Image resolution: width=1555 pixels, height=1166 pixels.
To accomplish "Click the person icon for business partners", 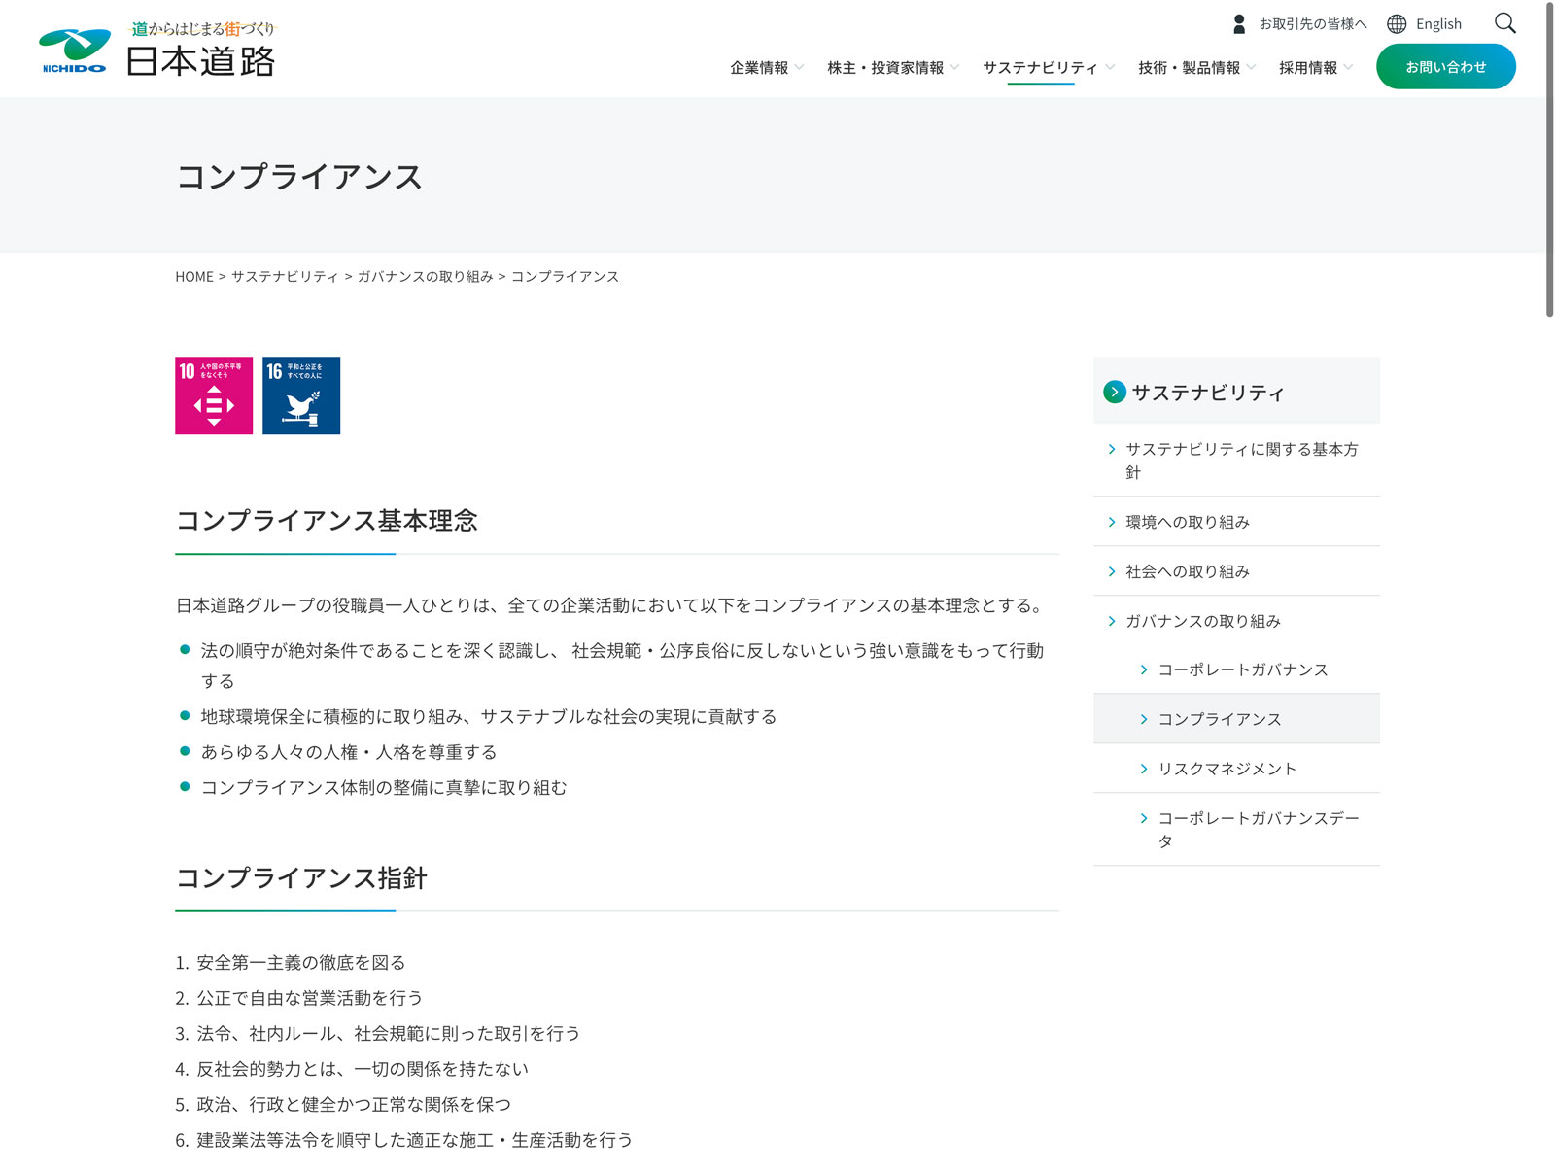I will point(1239,24).
